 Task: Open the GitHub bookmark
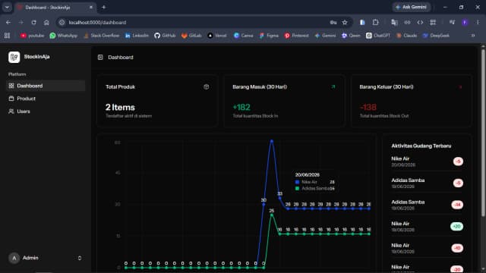pos(165,36)
